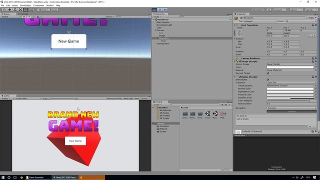Screen dimensions: 320x180
Task: Click Project search by type icon
Action: [x=222, y=104]
